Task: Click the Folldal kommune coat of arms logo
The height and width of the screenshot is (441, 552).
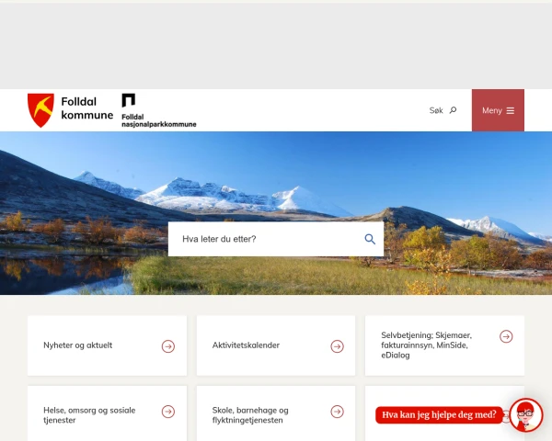Action: [40, 110]
